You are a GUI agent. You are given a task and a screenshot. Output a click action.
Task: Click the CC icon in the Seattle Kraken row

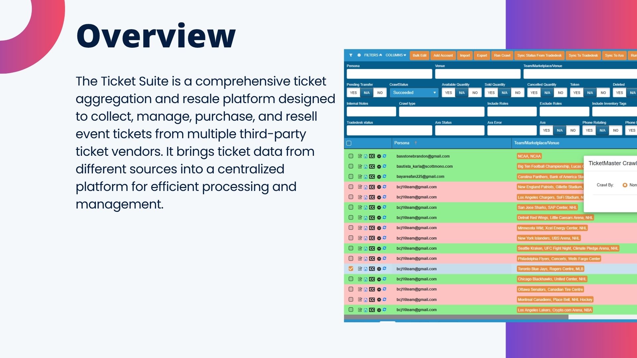point(372,248)
